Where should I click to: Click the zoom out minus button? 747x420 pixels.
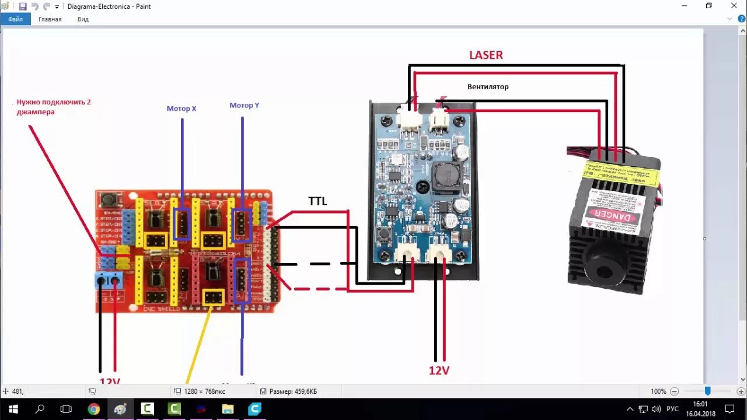pyautogui.click(x=675, y=391)
